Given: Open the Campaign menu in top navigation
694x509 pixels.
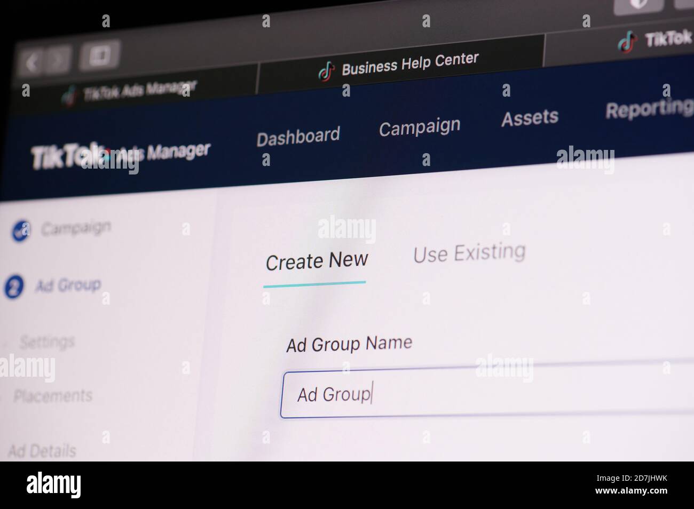Looking at the screenshot, I should click(x=420, y=128).
